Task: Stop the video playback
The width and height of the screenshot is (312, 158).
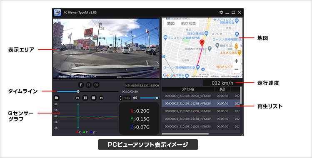Action: [x=94, y=98]
